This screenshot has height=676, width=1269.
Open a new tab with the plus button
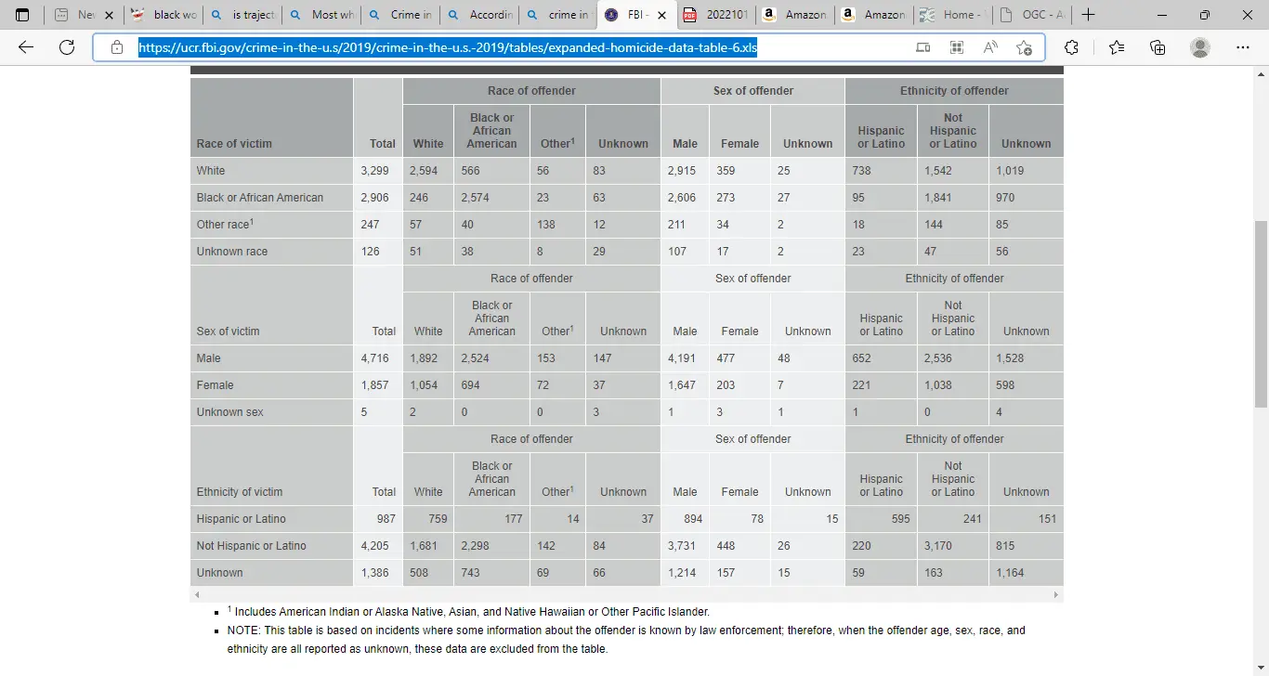coord(1088,15)
